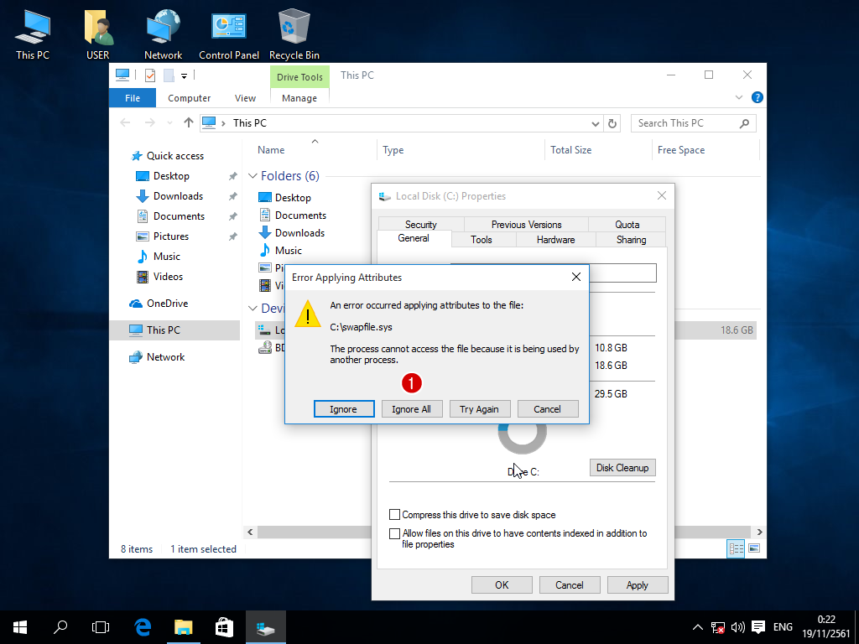Click the Search This PC field

click(x=684, y=123)
